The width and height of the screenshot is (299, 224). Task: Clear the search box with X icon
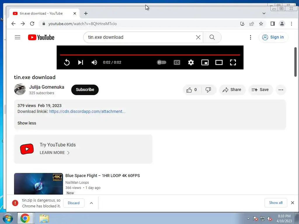198,37
